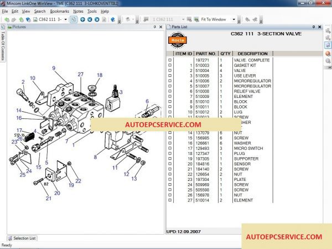
Task: Click the top icon in right sidebar
Action: [x=328, y=31]
